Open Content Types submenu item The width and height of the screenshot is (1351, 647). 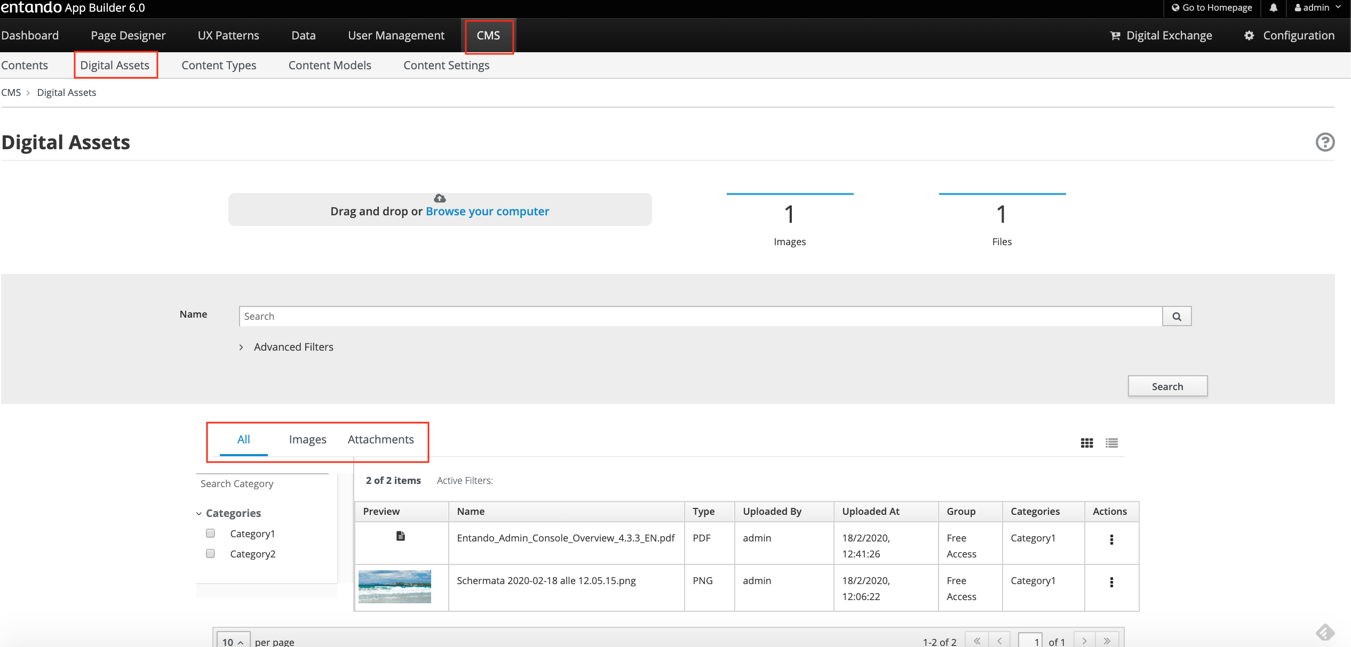click(219, 66)
